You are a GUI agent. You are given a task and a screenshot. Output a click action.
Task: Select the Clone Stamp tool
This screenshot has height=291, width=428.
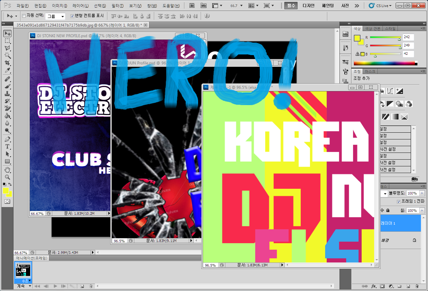coord(7,94)
